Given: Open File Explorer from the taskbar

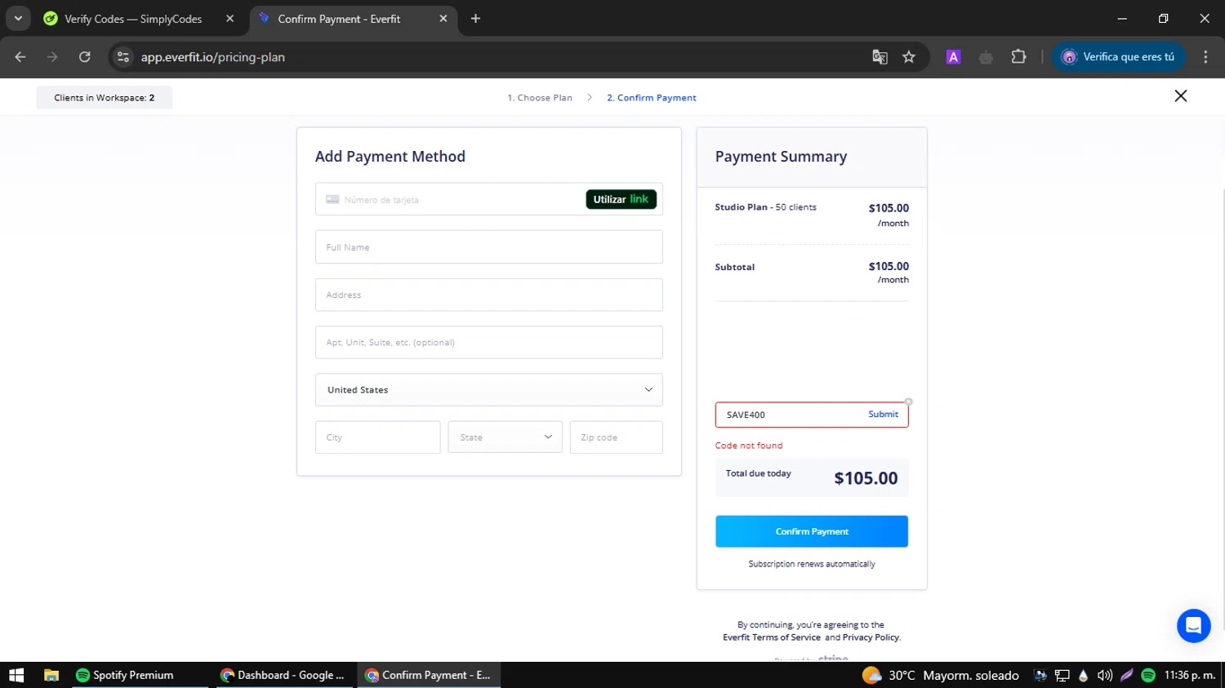Looking at the screenshot, I should pos(51,675).
